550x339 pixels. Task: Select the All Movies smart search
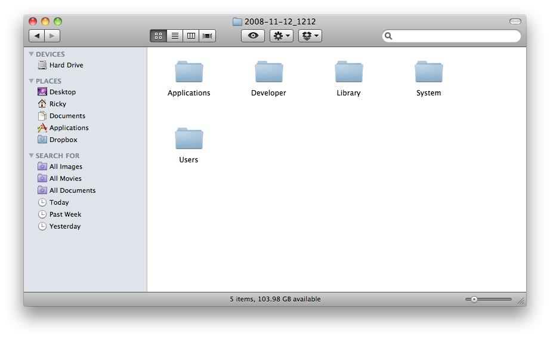pos(59,178)
